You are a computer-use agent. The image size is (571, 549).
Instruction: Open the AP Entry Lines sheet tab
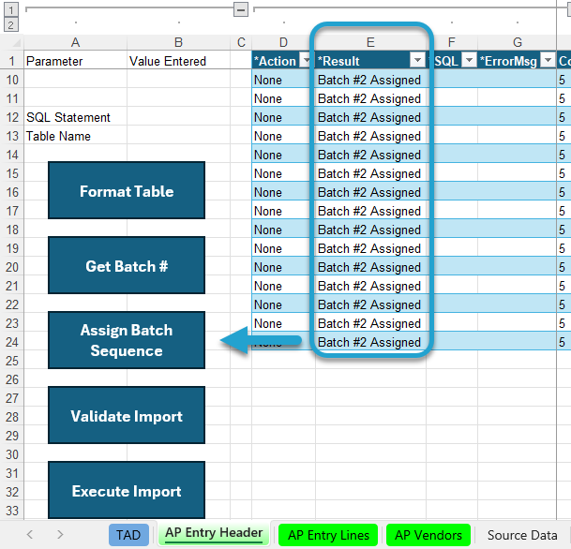328,535
